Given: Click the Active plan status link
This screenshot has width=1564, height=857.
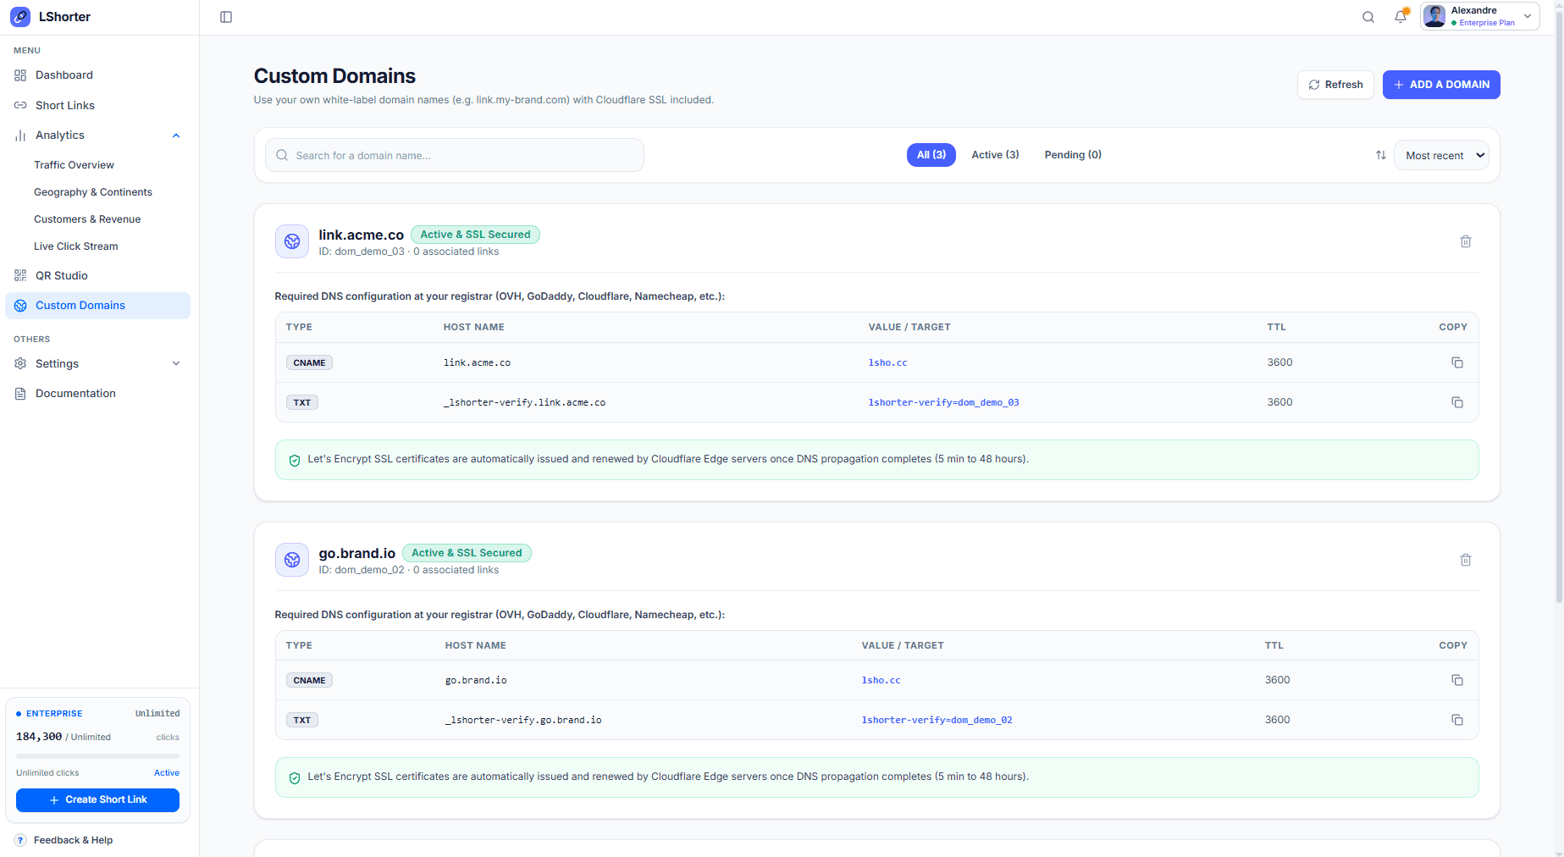Looking at the screenshot, I should (167, 773).
